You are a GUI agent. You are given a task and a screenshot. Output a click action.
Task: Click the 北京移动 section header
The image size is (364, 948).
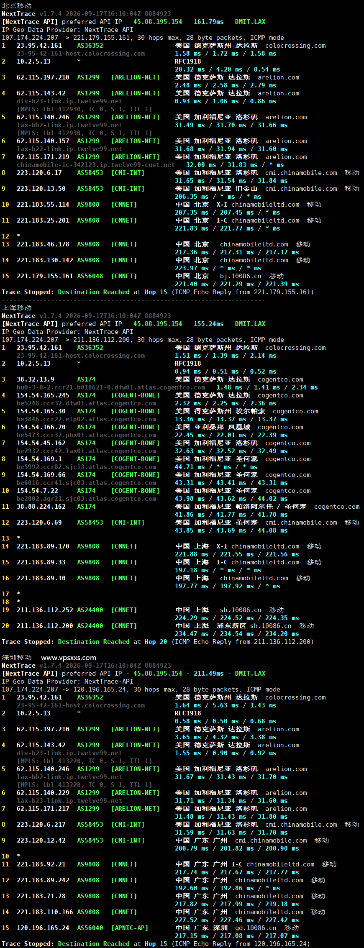pyautogui.click(x=17, y=6)
